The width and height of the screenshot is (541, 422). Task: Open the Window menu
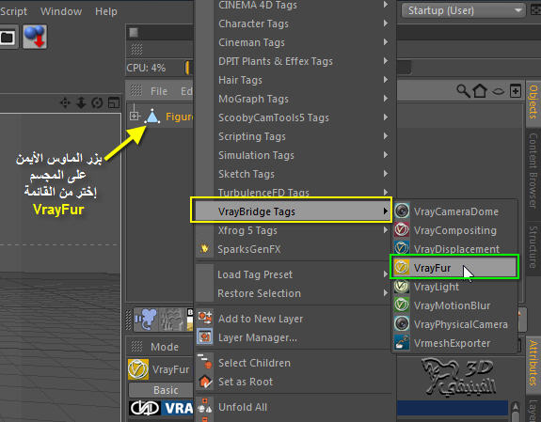coord(61,11)
